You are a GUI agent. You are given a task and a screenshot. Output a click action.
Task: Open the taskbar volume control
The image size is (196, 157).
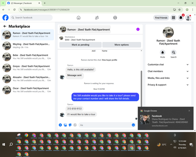click(175, 148)
